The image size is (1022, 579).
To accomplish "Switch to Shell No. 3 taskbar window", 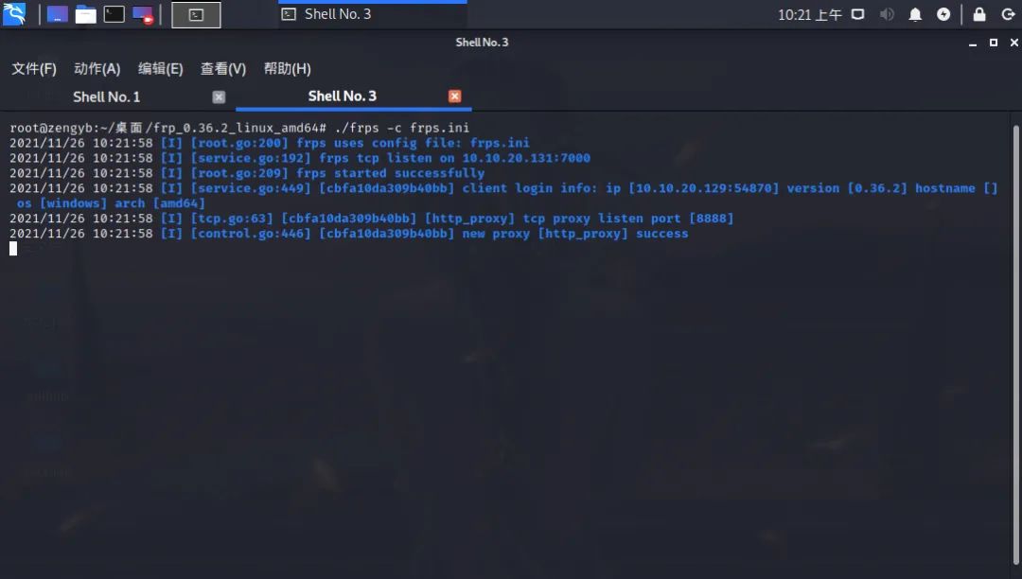I will tap(372, 14).
